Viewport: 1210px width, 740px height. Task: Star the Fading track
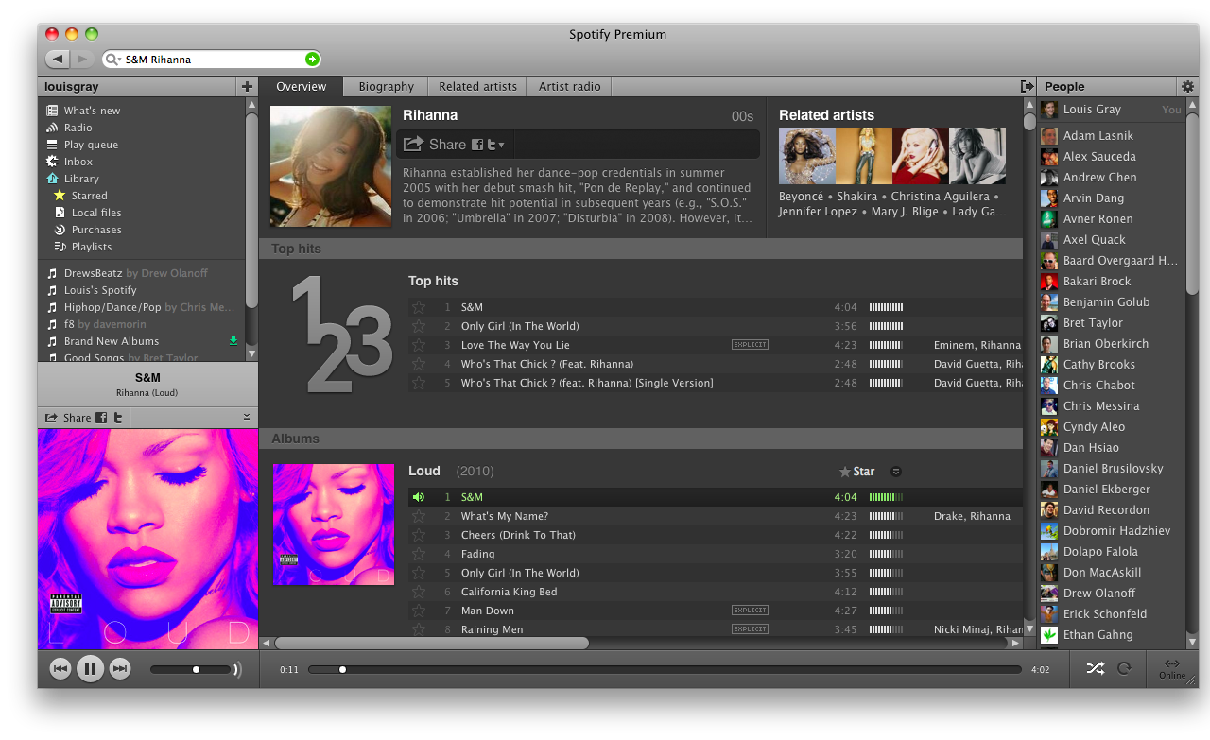click(x=419, y=554)
